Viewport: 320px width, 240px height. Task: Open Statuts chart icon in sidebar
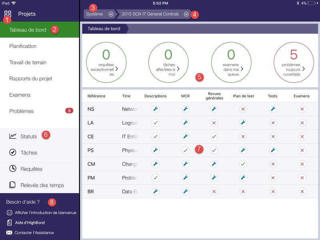(13, 136)
